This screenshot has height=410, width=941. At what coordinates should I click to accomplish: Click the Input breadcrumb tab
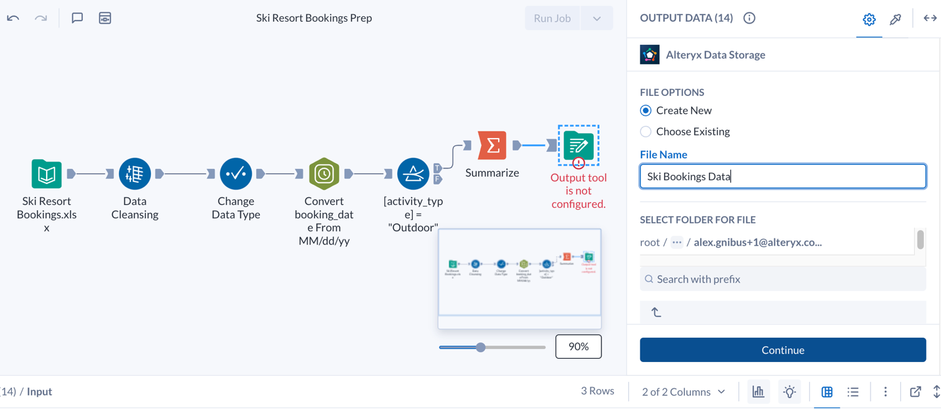(39, 391)
